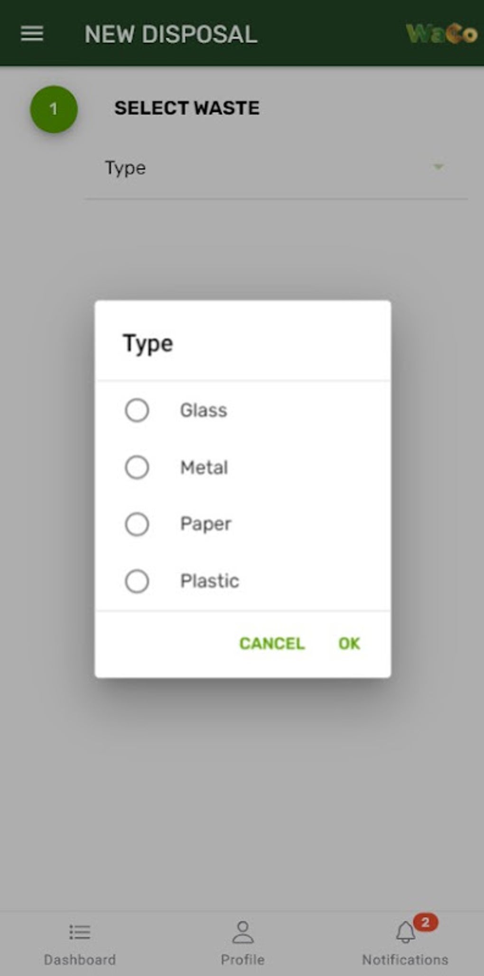484x976 pixels.
Task: Click the NEW DISPOSAL page title
Action: click(x=171, y=34)
